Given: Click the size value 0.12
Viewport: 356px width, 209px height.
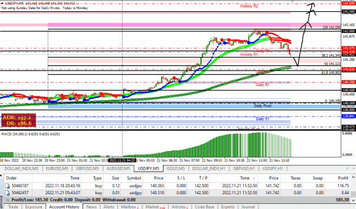Looking at the screenshot, I should pyautogui.click(x=116, y=186).
